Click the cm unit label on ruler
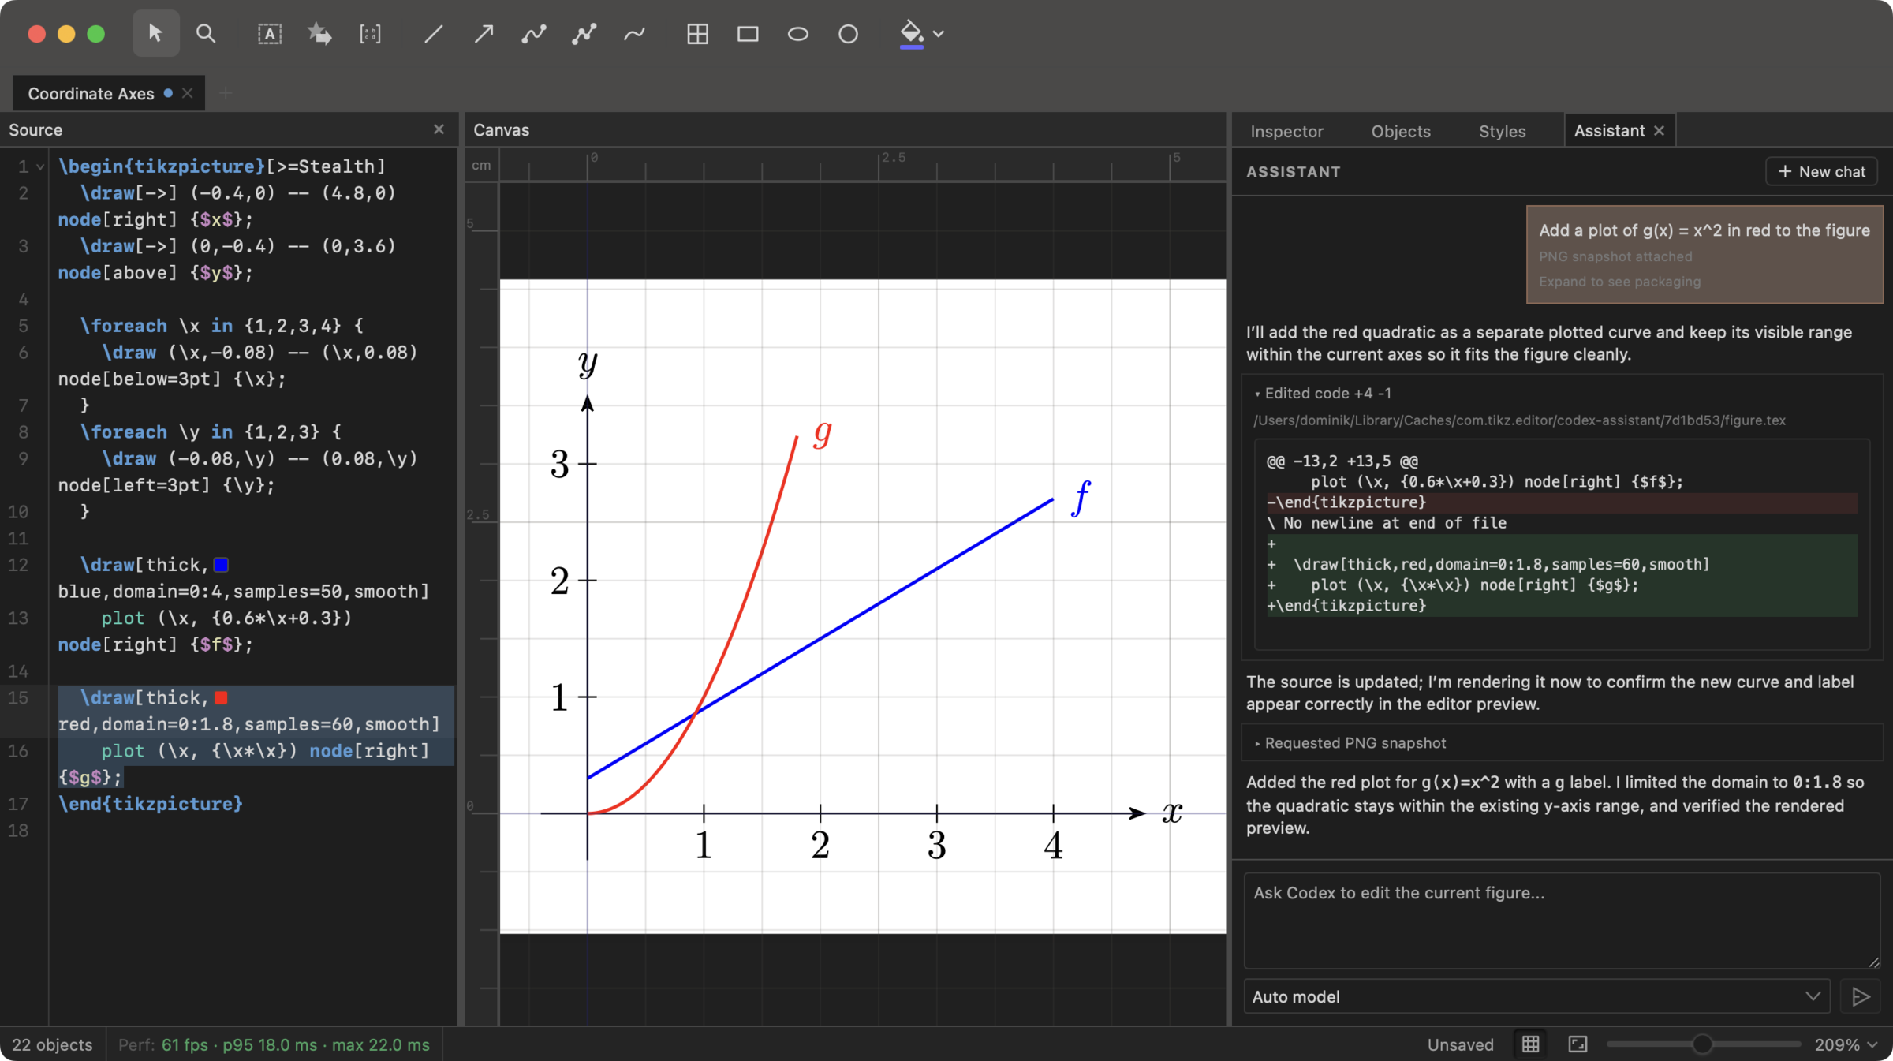Screen dimensions: 1893x1061 click(x=481, y=165)
